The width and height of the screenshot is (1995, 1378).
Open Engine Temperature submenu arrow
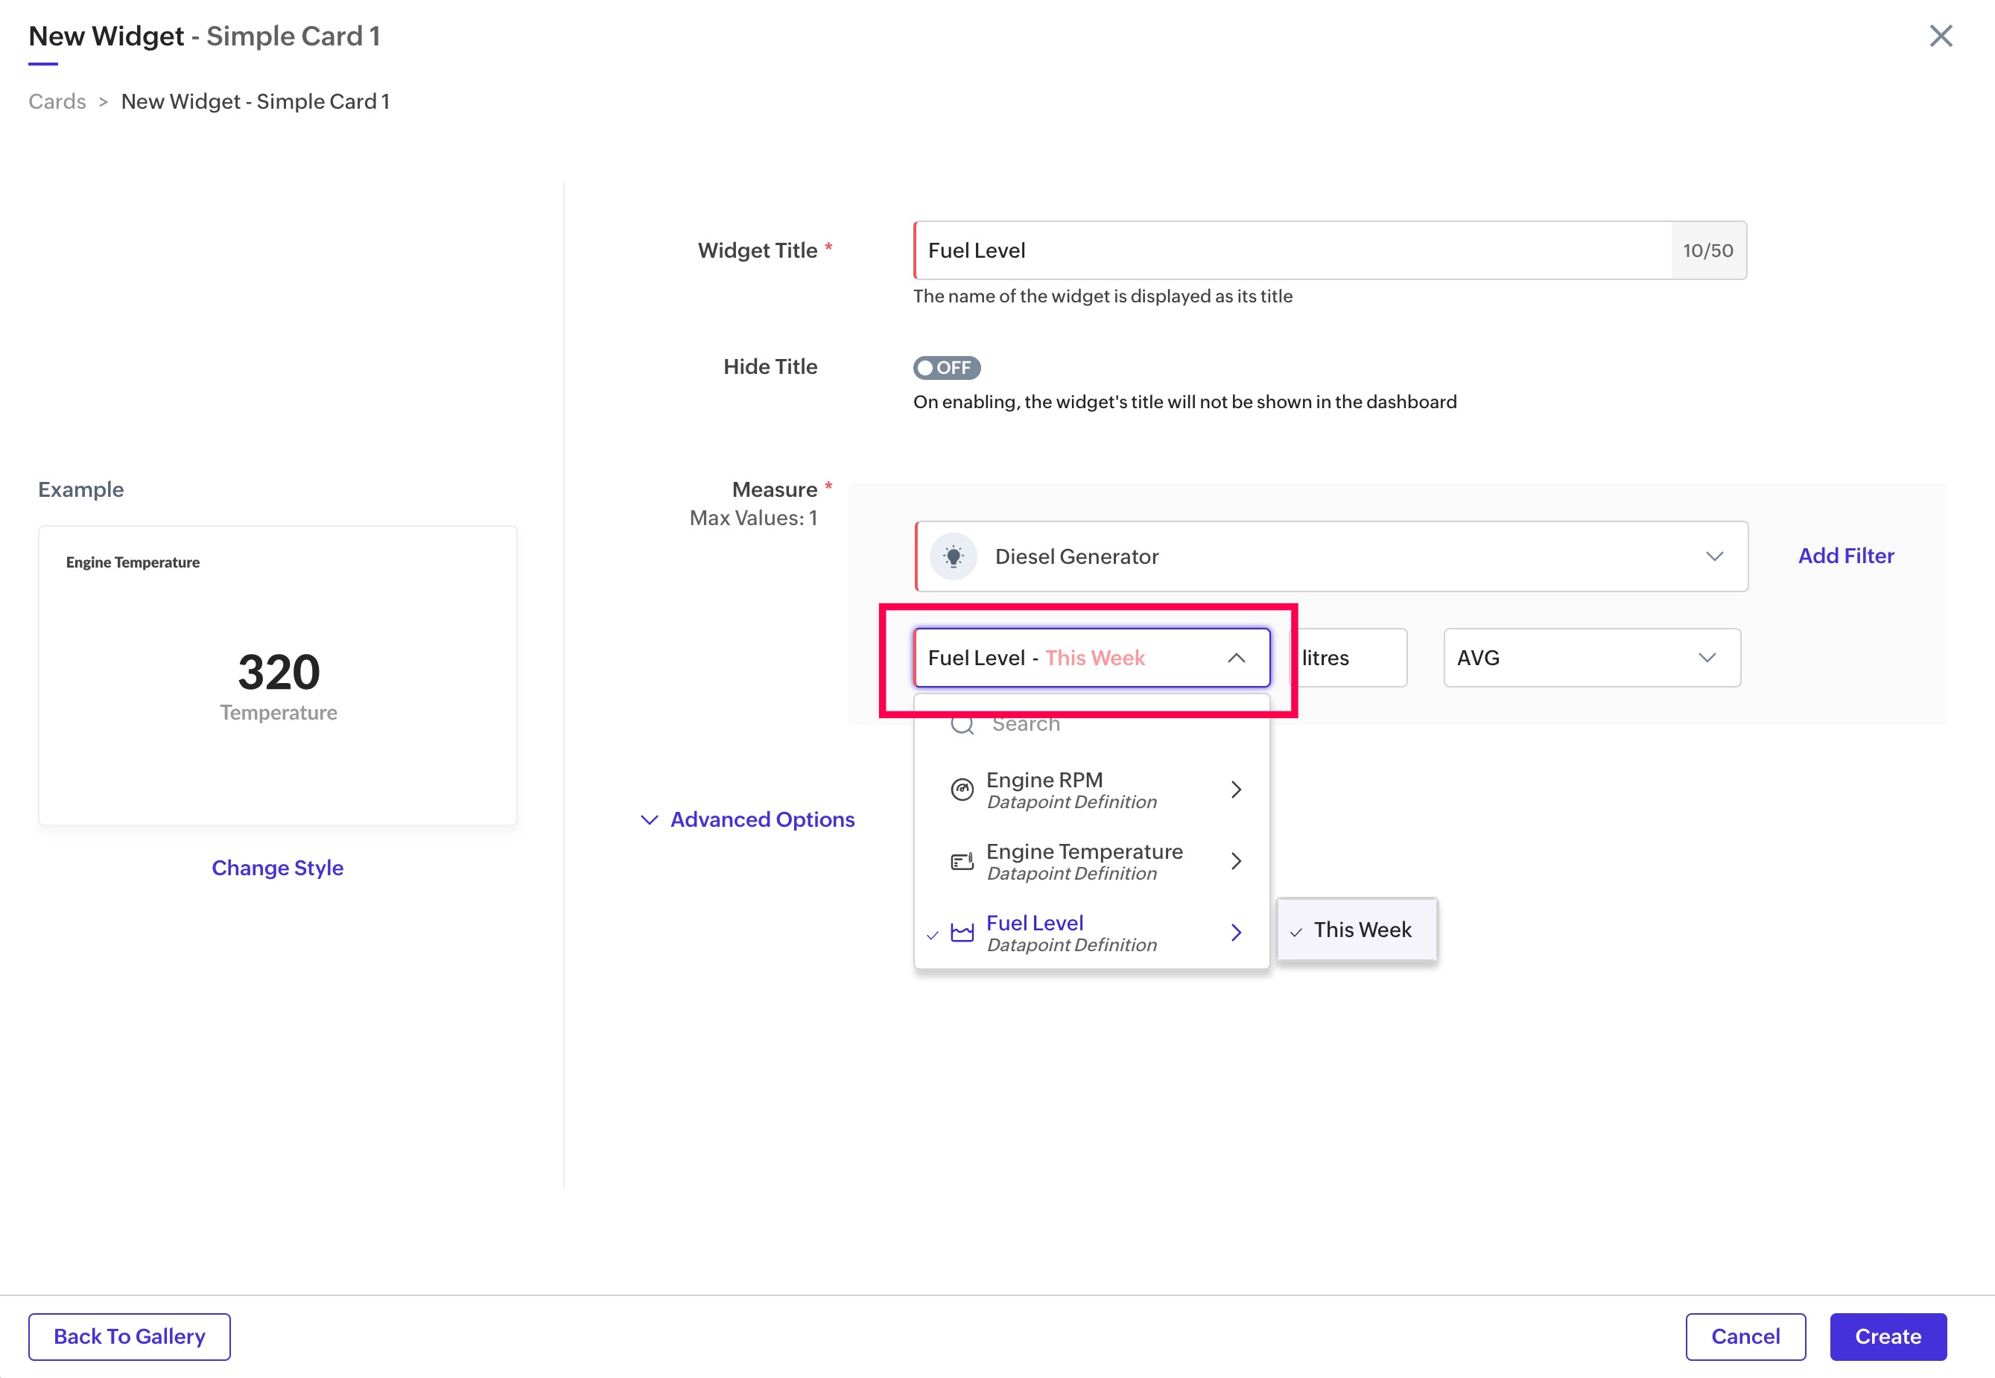(x=1236, y=861)
